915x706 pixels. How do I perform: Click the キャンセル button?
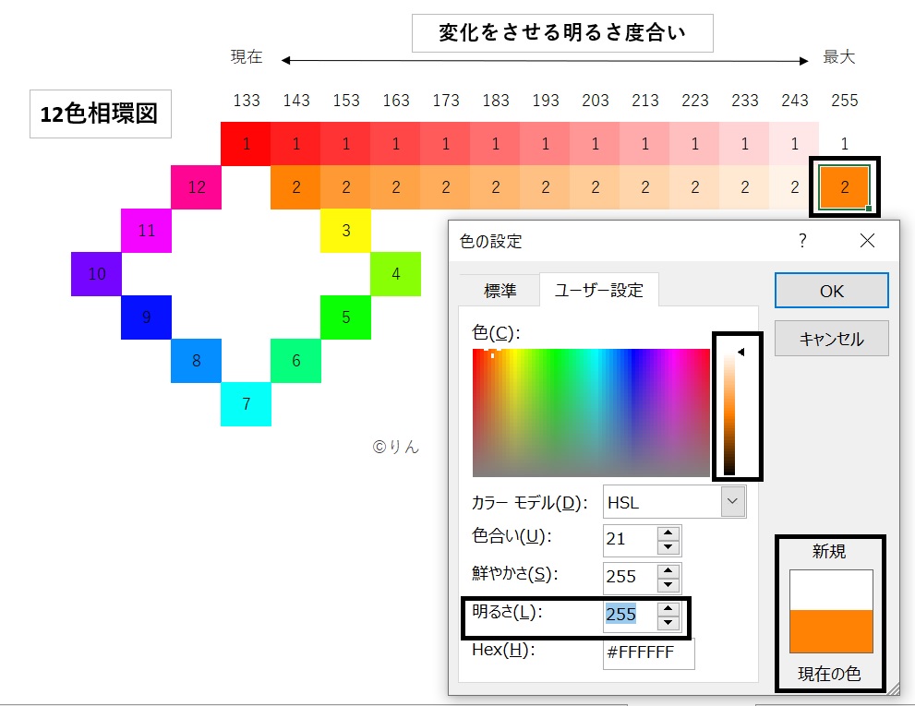(x=830, y=338)
